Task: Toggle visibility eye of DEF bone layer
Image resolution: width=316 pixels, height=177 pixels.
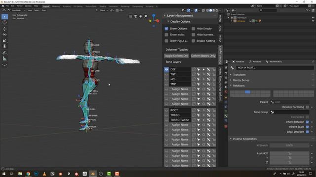Action: 166,69
